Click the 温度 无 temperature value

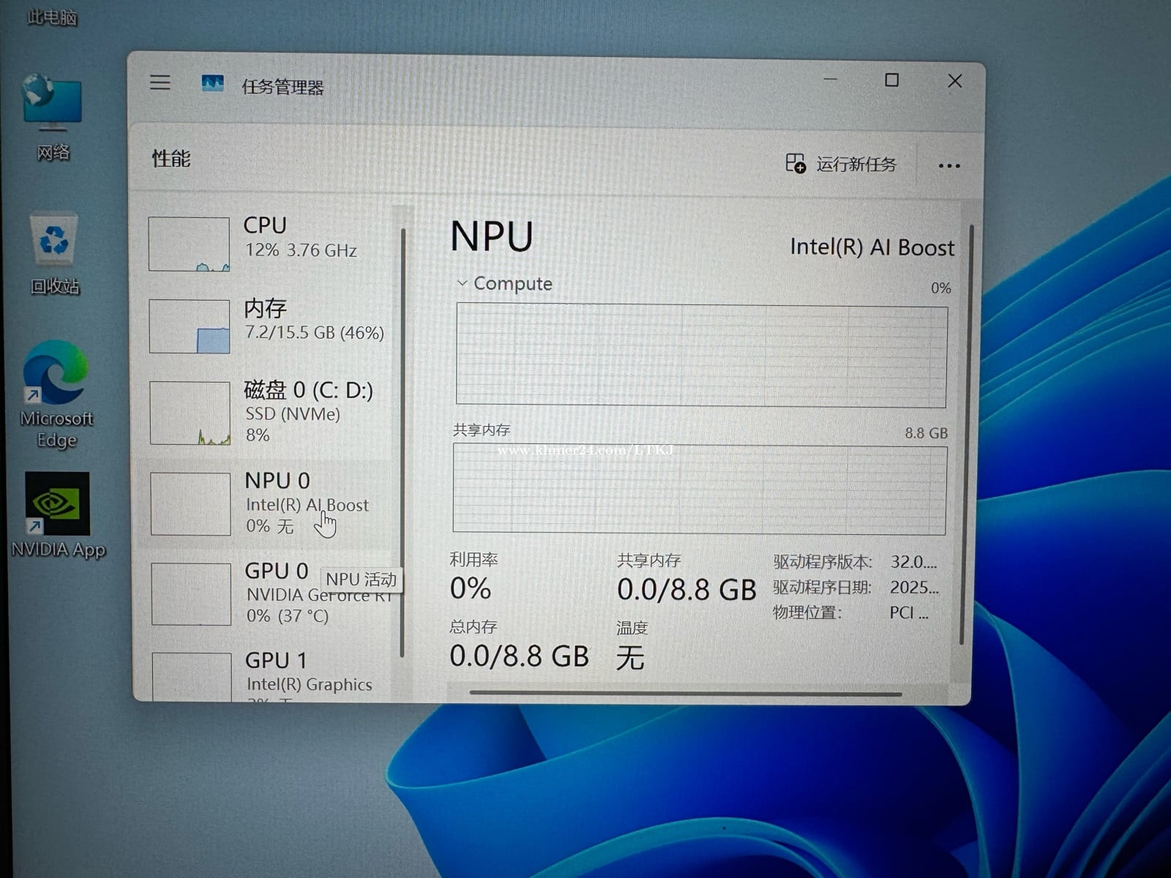coord(629,658)
